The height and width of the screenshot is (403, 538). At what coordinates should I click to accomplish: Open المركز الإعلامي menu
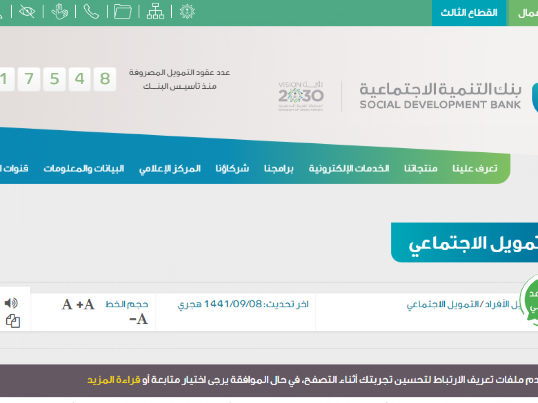pyautogui.click(x=170, y=168)
